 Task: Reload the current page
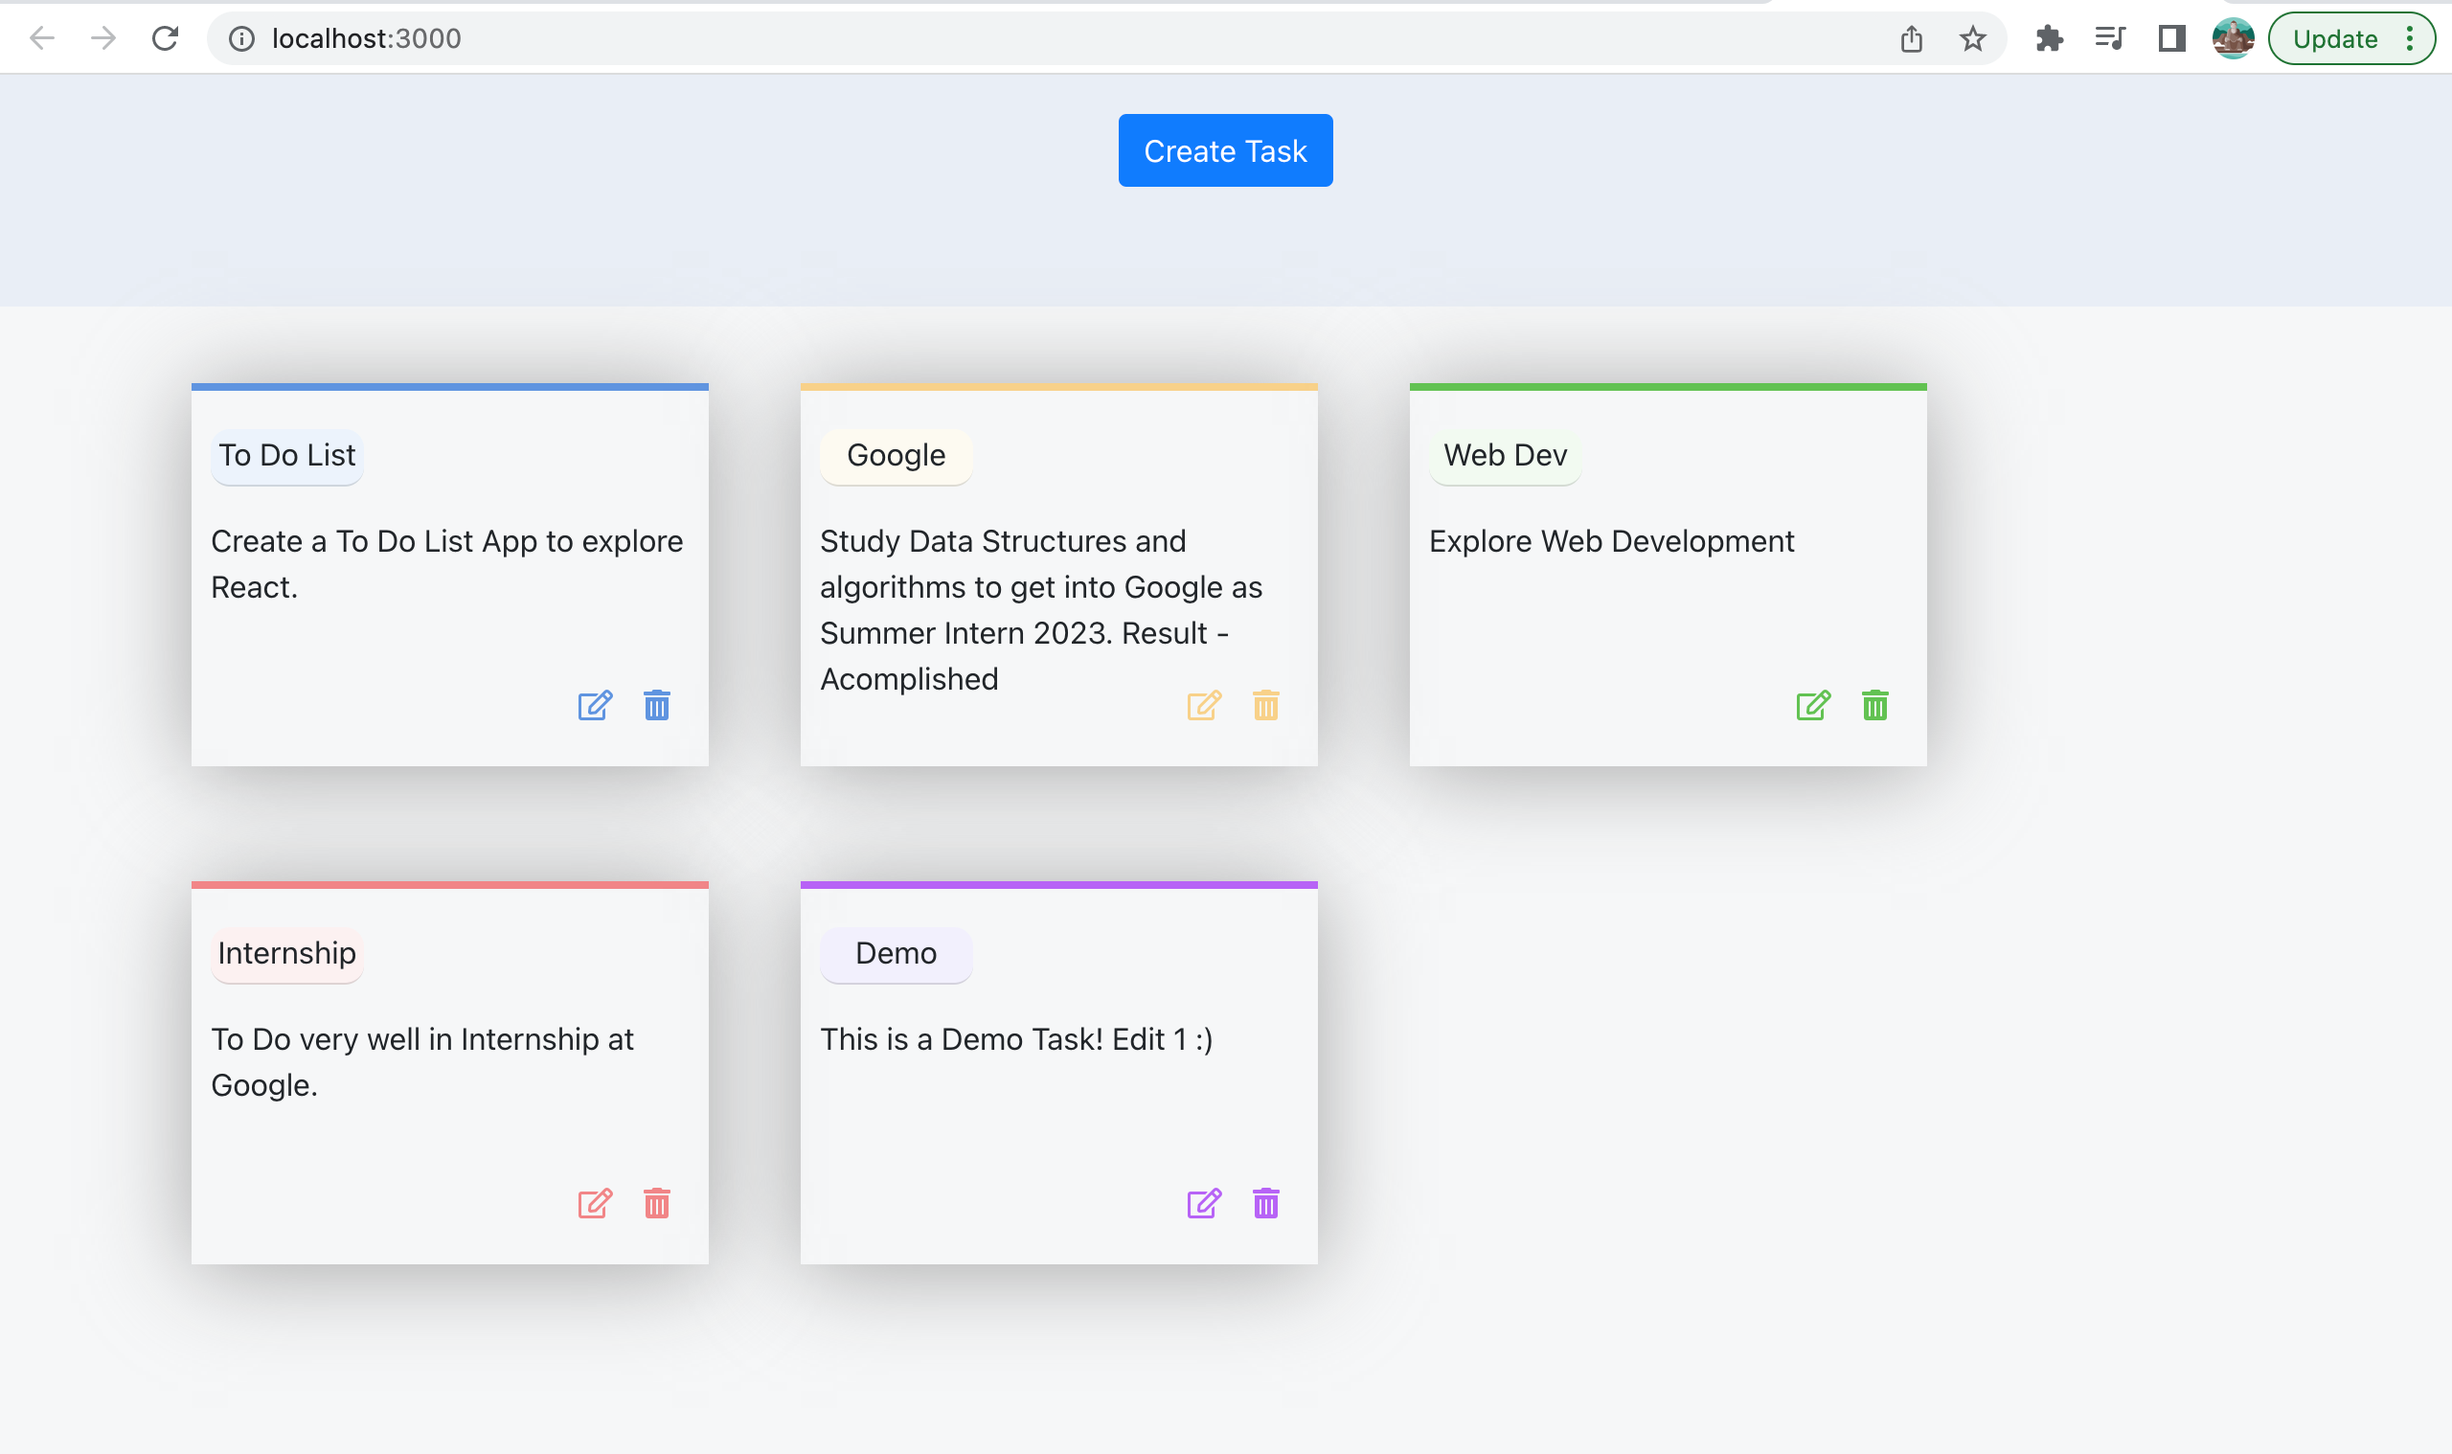(x=165, y=38)
